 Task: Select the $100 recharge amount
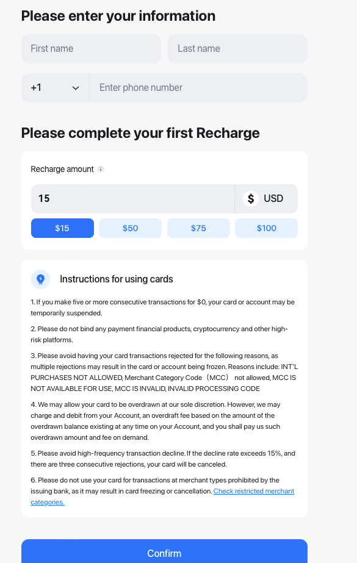(x=267, y=228)
